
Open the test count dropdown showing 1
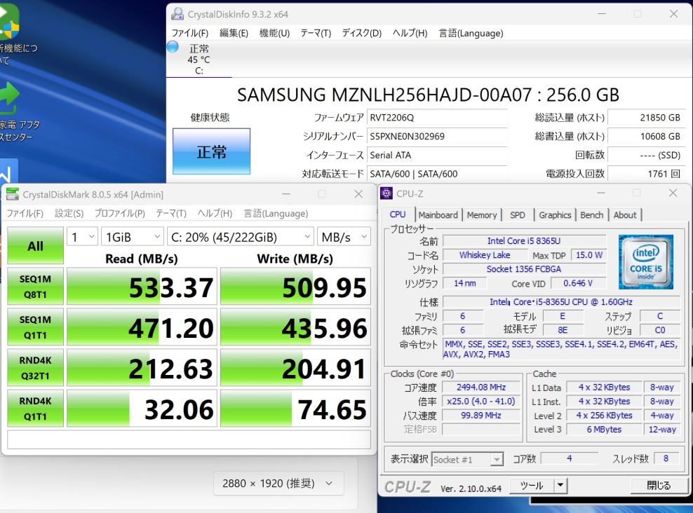point(82,237)
